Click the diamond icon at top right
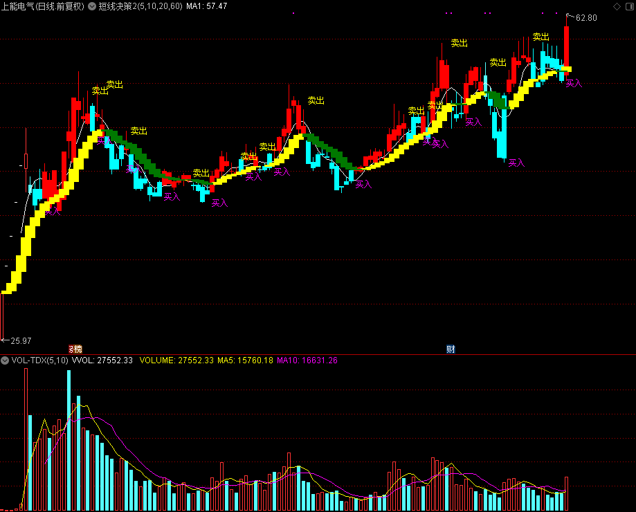The width and height of the screenshot is (636, 512). (617, 6)
